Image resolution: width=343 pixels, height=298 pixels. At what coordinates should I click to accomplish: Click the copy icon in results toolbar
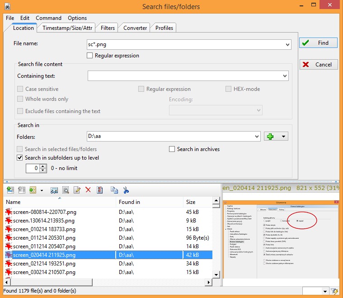(114, 190)
